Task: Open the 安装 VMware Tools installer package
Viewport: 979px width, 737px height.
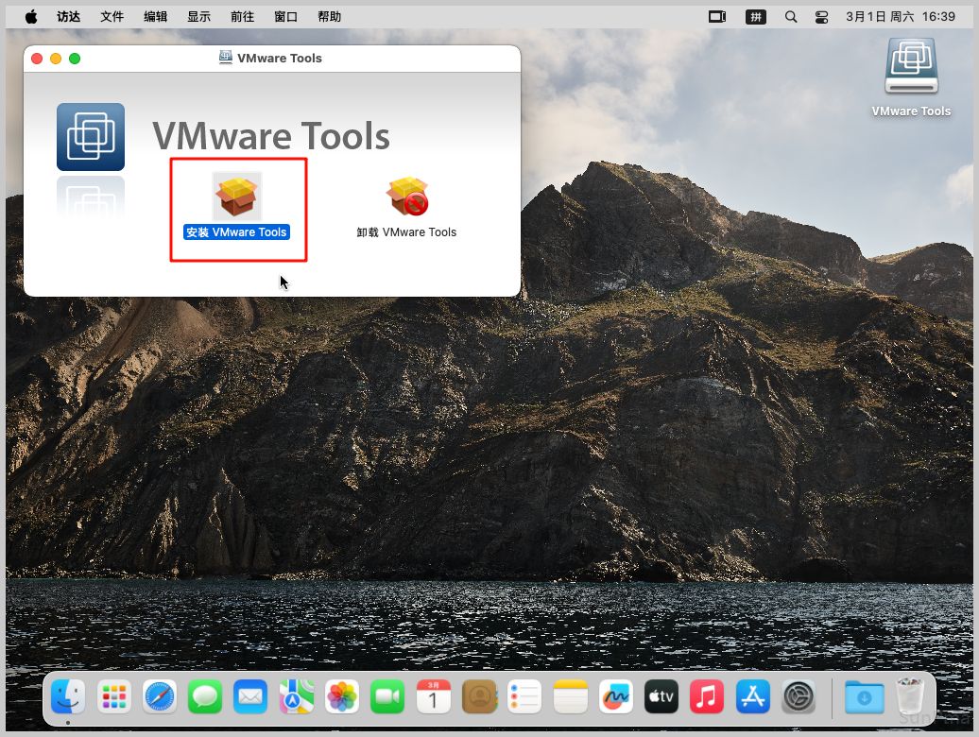Action: 237,197
